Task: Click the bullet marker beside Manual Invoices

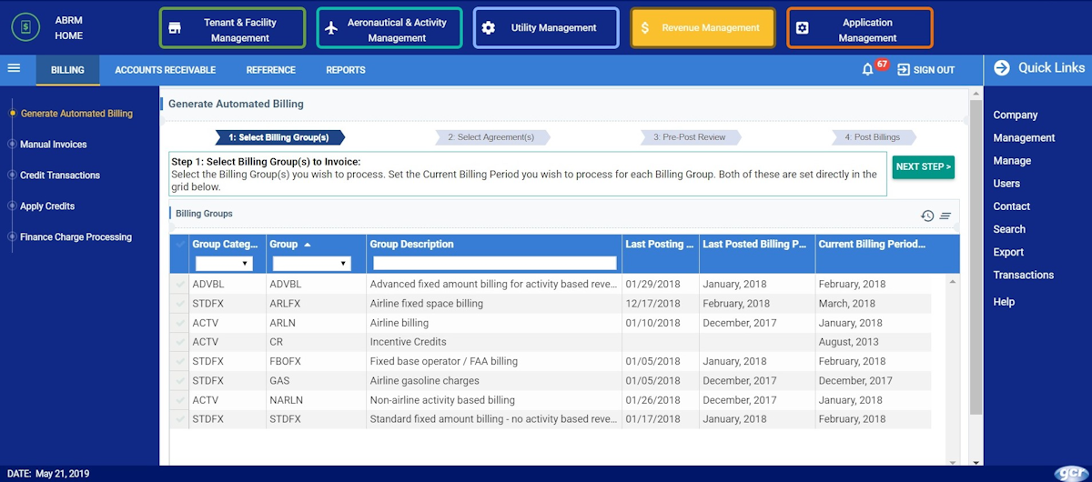Action: (x=12, y=145)
